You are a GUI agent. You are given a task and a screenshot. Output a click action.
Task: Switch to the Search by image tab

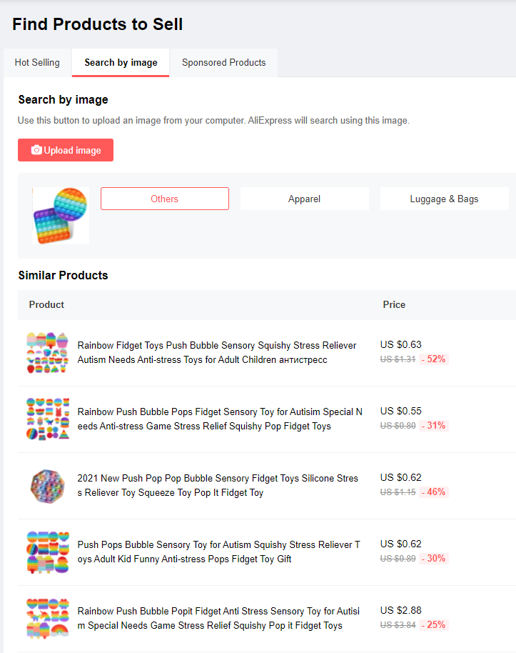point(121,63)
